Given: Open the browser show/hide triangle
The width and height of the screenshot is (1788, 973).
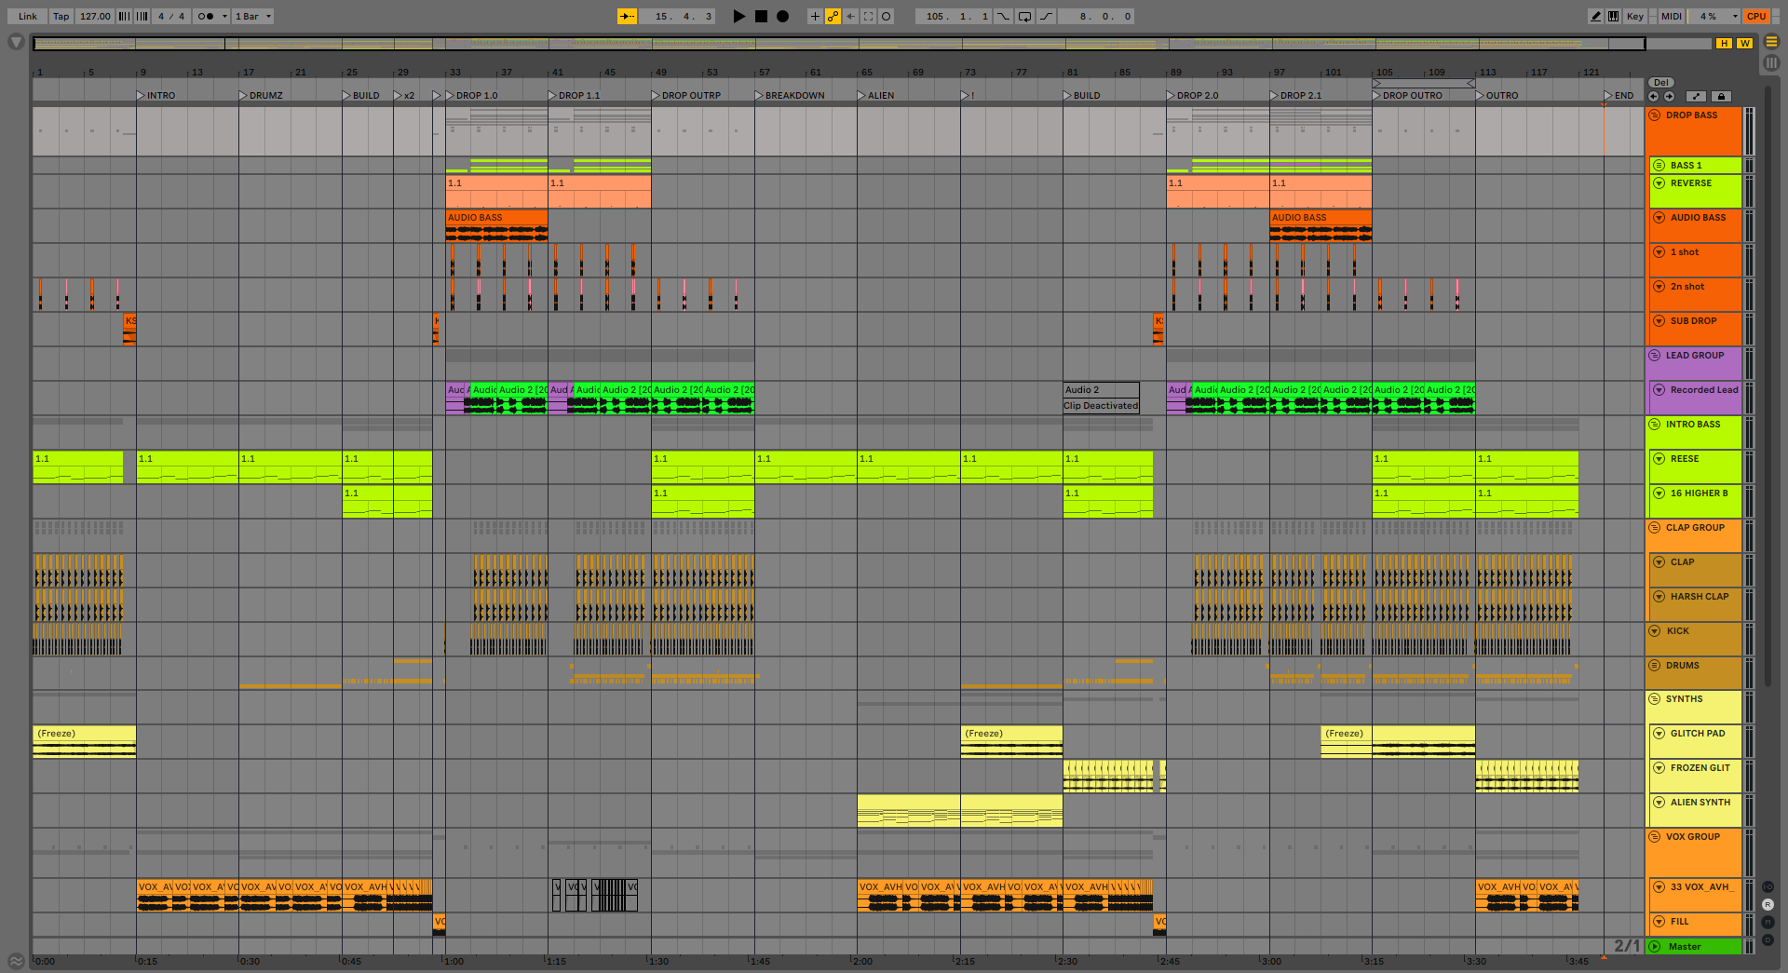Looking at the screenshot, I should (x=16, y=42).
